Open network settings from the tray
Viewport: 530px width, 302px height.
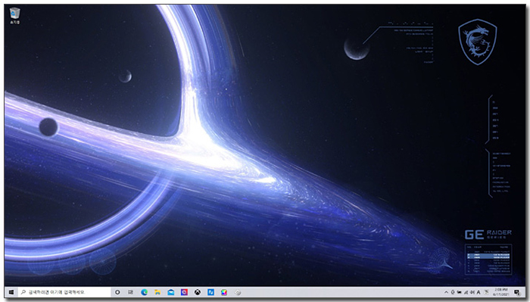466,293
